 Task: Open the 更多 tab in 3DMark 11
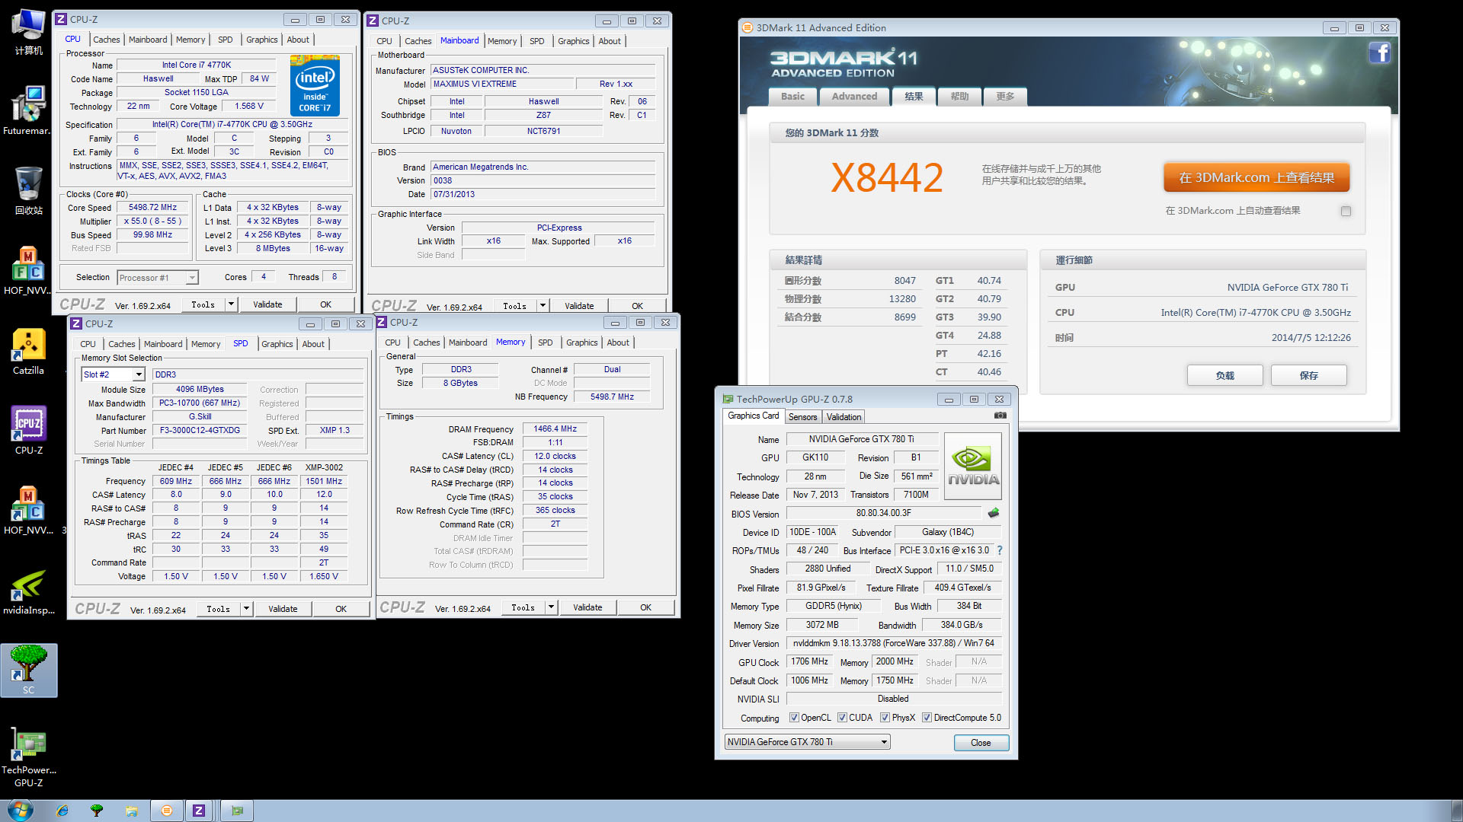pyautogui.click(x=1005, y=97)
